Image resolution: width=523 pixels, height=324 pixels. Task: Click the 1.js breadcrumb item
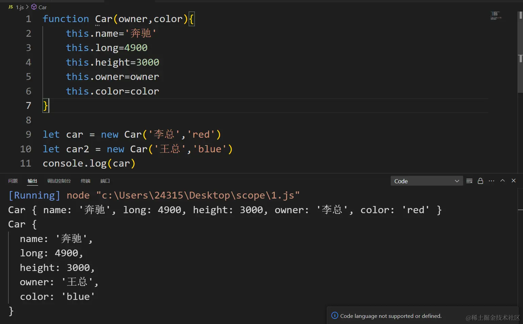click(20, 7)
